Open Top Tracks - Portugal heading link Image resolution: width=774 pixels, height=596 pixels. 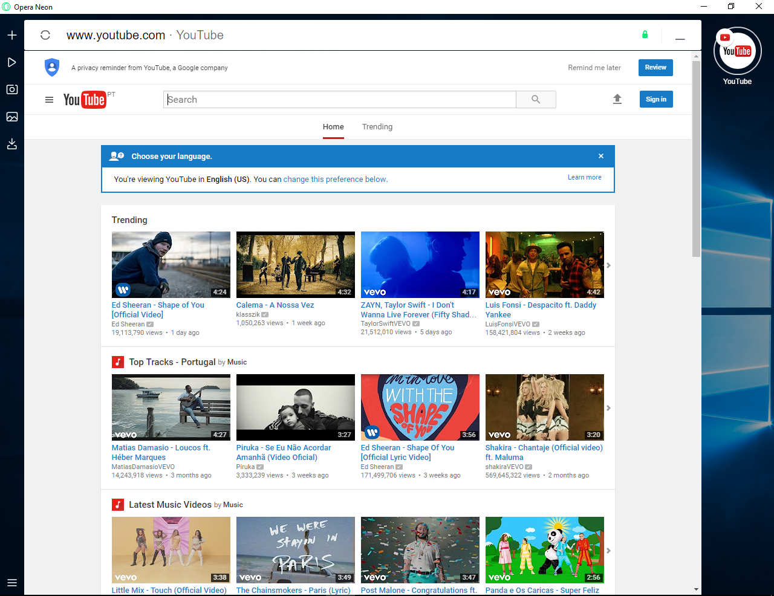click(x=172, y=362)
